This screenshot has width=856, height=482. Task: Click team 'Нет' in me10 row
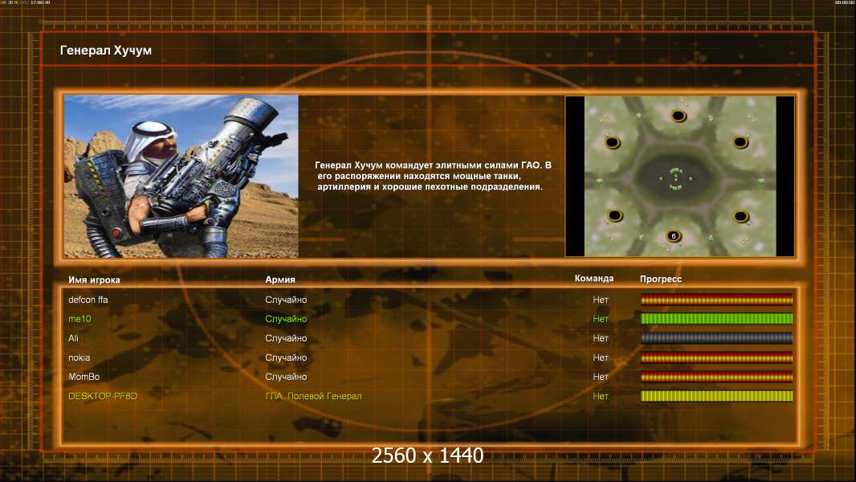tap(601, 319)
